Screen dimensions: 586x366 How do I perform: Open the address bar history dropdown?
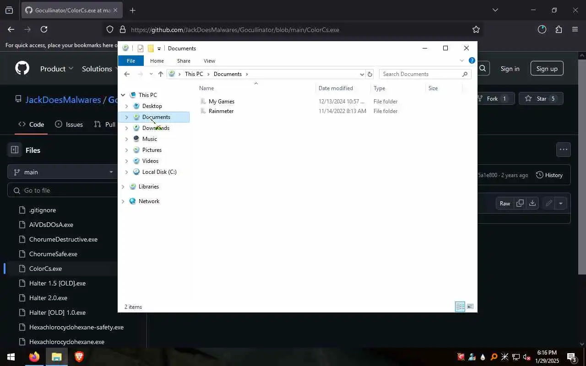point(362,74)
